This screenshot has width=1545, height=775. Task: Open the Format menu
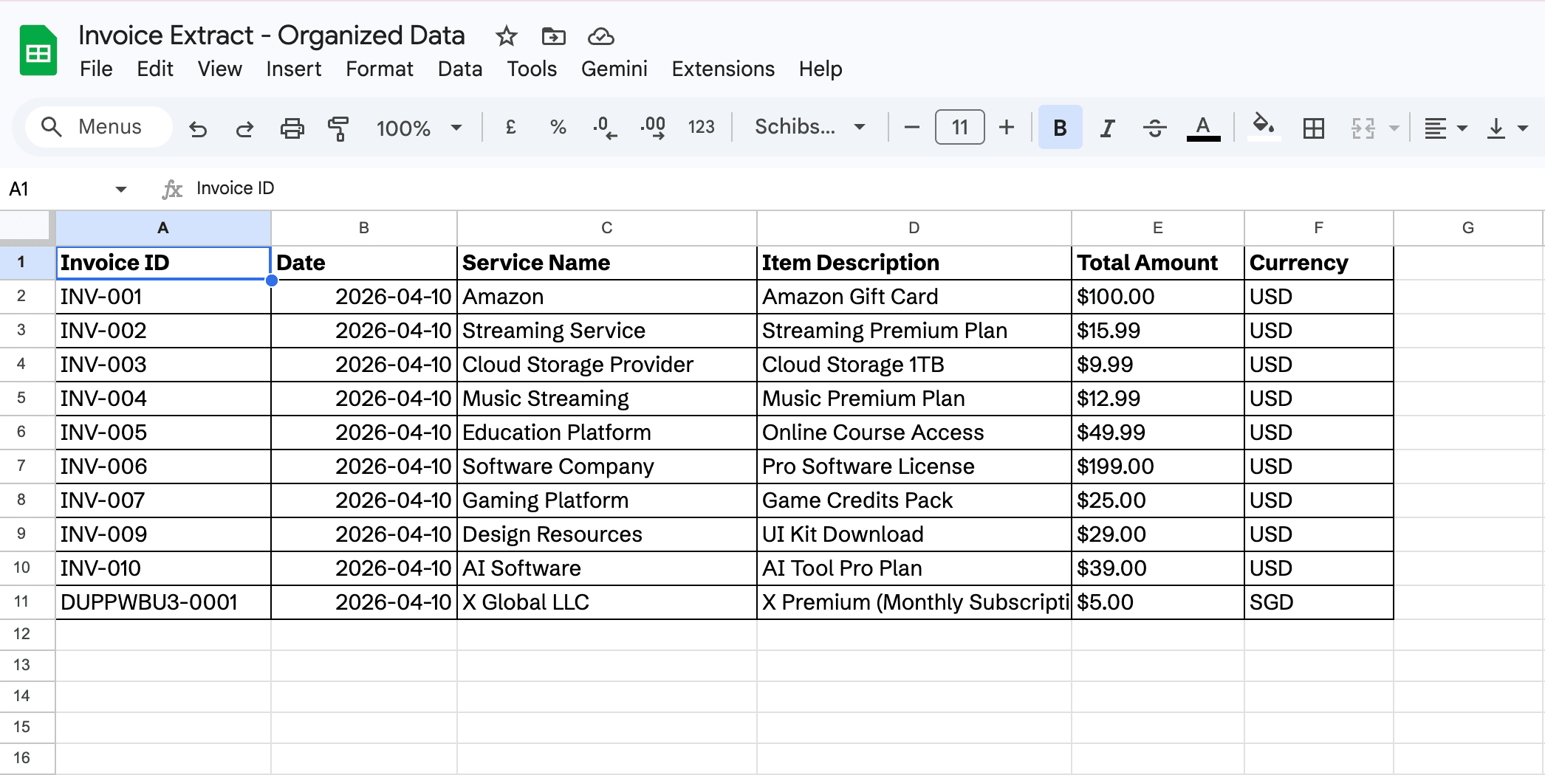click(x=380, y=69)
